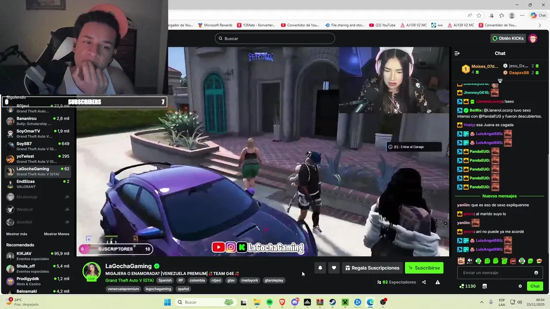Open recommended Prodigyddk channel

tap(38, 281)
